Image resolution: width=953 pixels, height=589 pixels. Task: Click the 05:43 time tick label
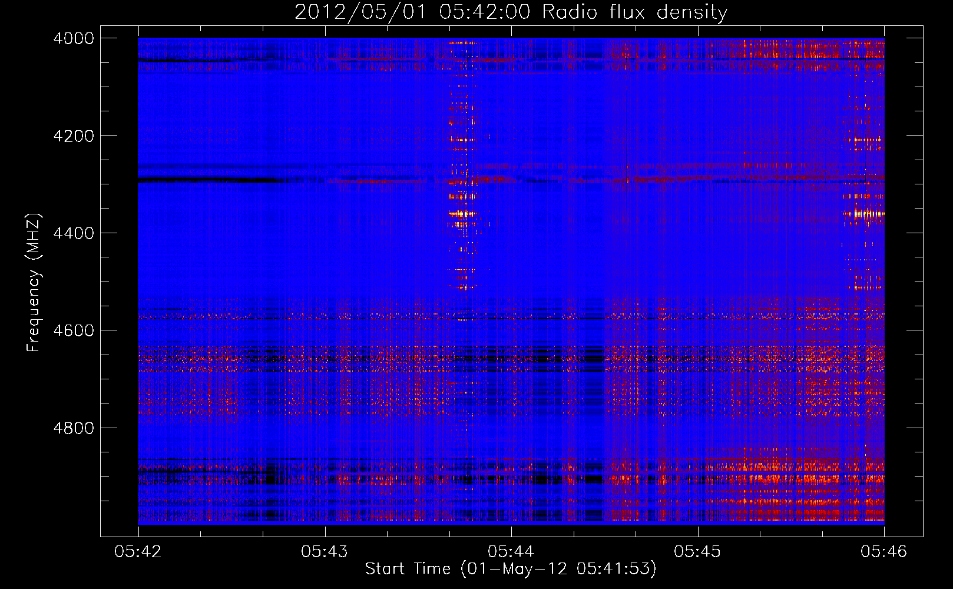pyautogui.click(x=325, y=552)
